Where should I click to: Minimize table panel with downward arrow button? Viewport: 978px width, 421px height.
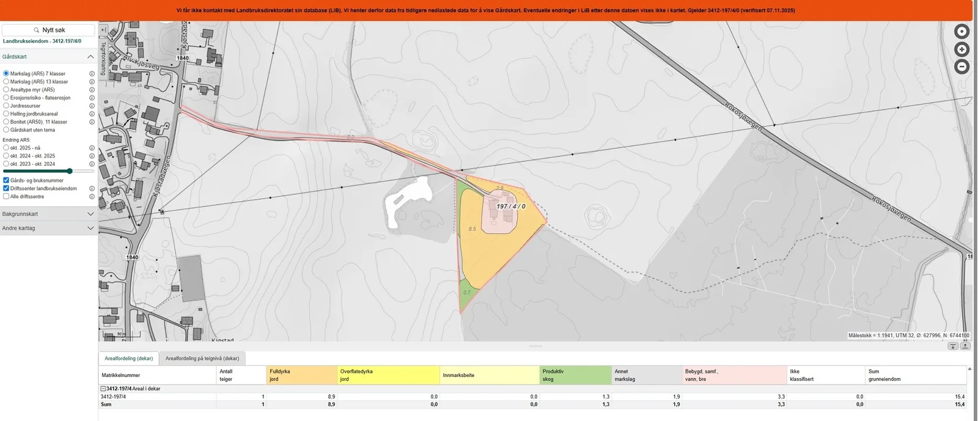point(953,346)
